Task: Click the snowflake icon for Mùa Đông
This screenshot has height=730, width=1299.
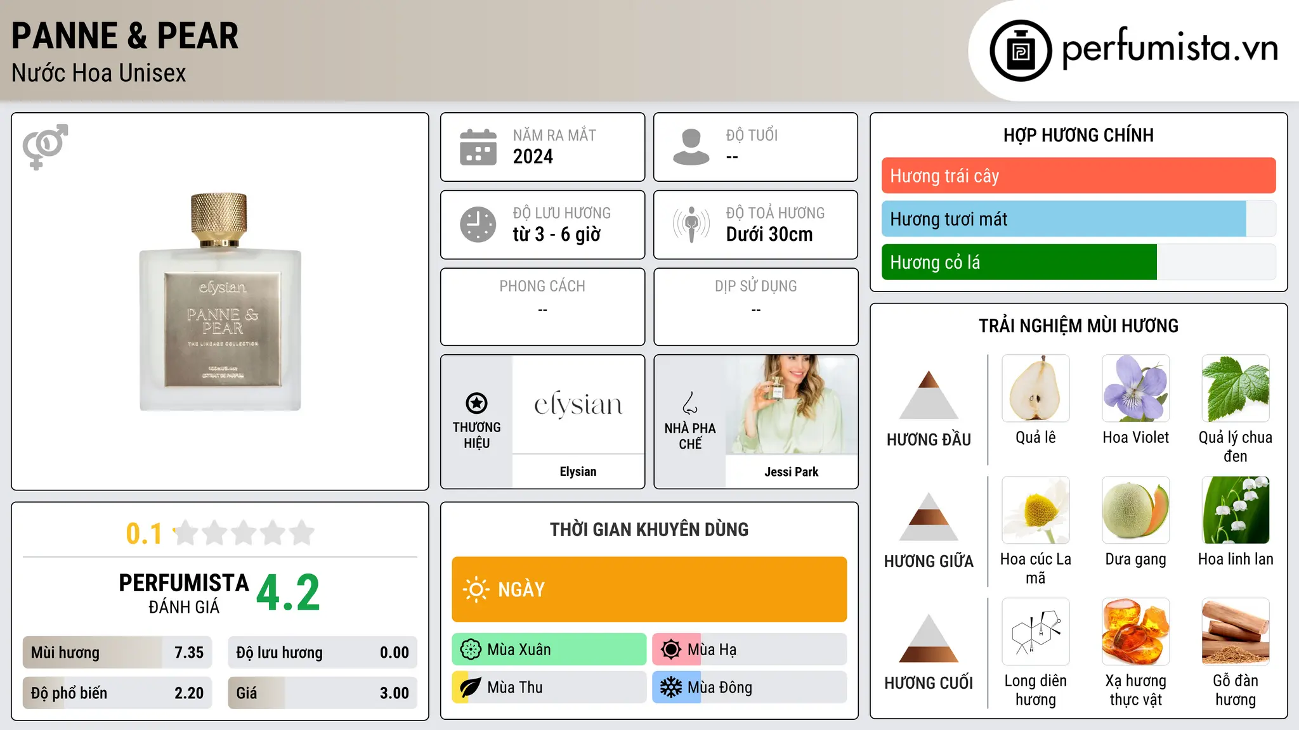Action: (671, 688)
